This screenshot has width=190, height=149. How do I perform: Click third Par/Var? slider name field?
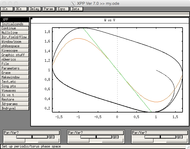pyautogui.click(x=160, y=133)
